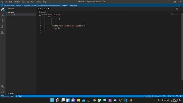The width and height of the screenshot is (183, 103).
Task: Change language mode via C item
Action: click(174, 96)
